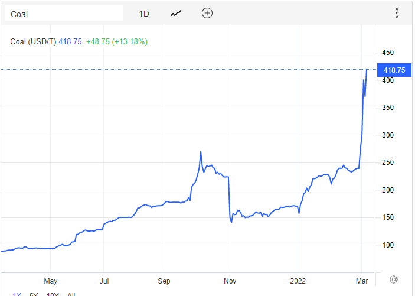Click the 100 price axis label
415x296 pixels.
point(387,245)
